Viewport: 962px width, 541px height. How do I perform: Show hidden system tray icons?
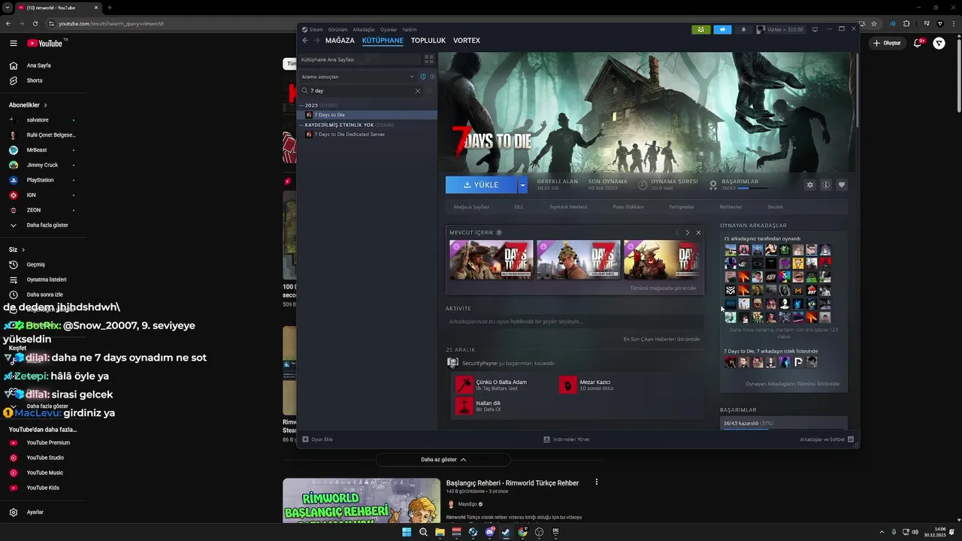click(882, 532)
